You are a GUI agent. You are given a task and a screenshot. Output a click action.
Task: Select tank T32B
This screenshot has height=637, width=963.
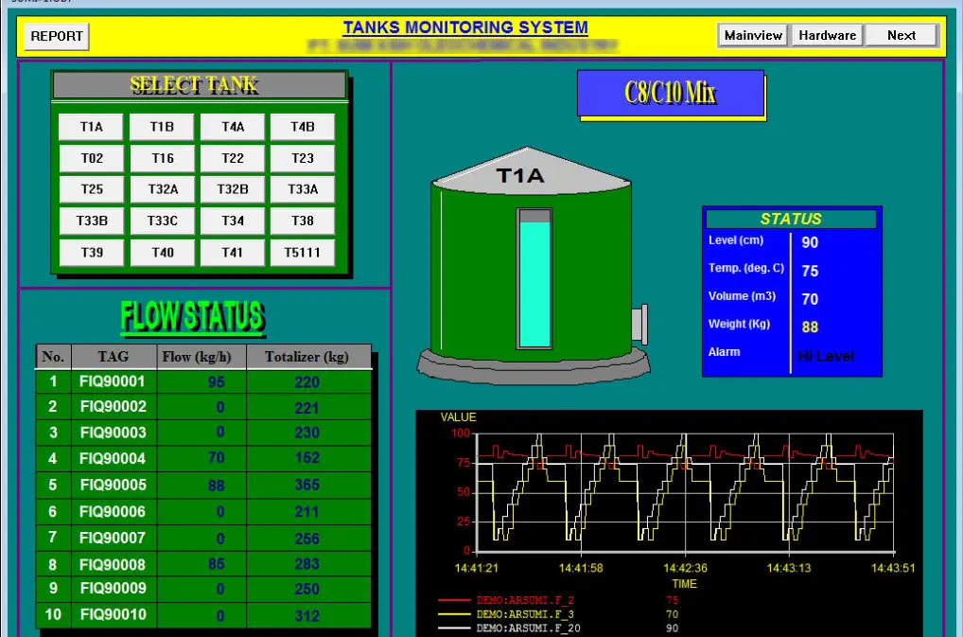coord(233,189)
